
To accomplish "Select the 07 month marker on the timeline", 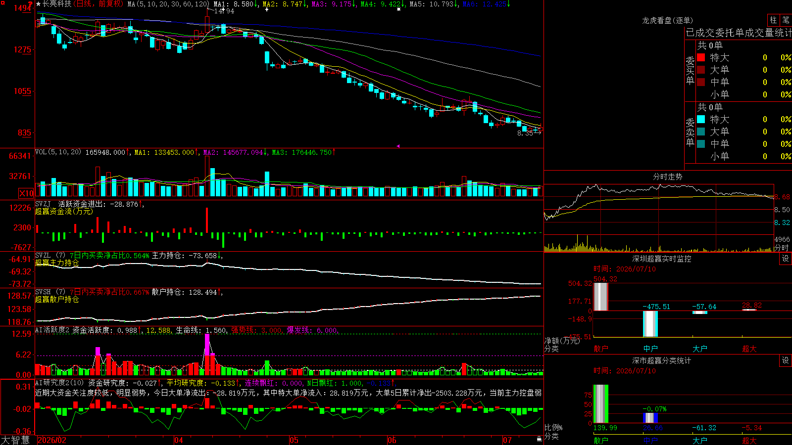I will tap(507, 440).
